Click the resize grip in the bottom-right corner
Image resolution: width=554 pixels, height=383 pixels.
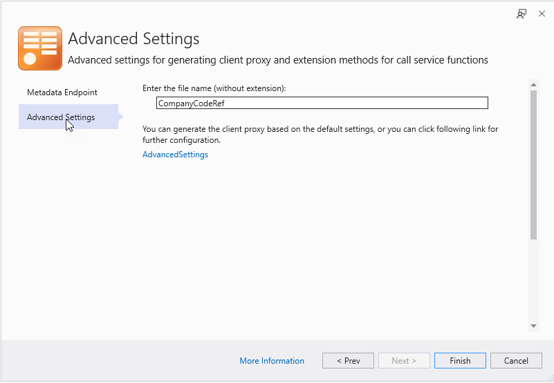click(x=550, y=379)
